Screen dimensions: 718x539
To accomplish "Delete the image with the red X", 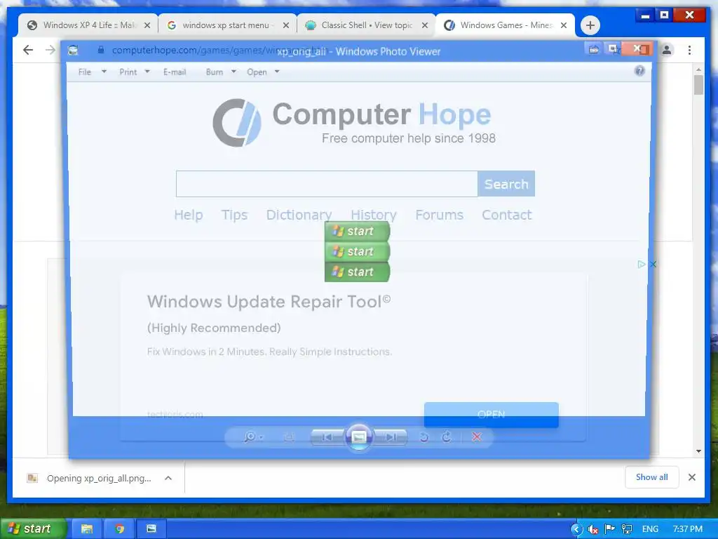I will click(477, 437).
